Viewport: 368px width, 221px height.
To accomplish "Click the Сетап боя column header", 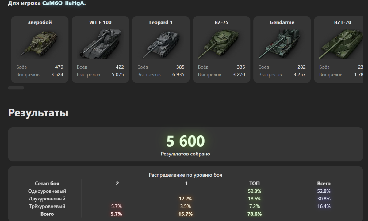I will pos(47,183).
